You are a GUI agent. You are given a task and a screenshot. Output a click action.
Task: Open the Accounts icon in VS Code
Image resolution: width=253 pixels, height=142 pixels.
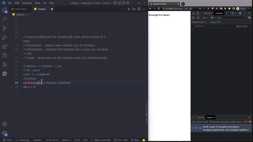[x=4, y=124]
